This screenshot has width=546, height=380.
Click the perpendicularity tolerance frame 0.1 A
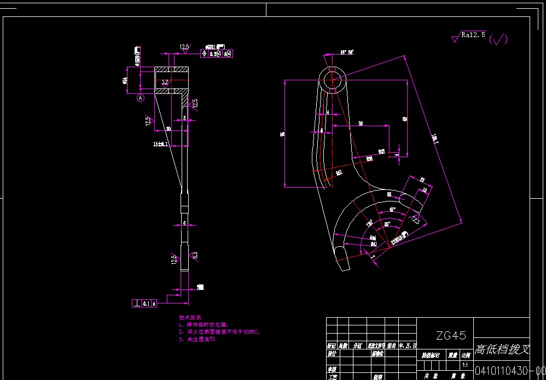click(x=144, y=303)
